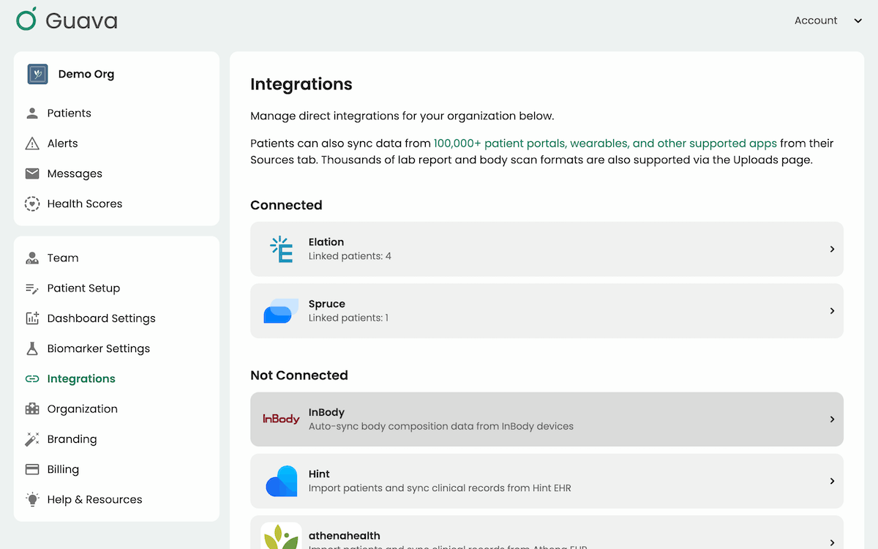
Task: Click the Guava logo icon
Action: [x=26, y=19]
